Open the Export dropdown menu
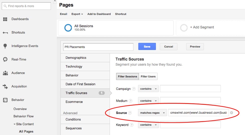 [77, 14]
